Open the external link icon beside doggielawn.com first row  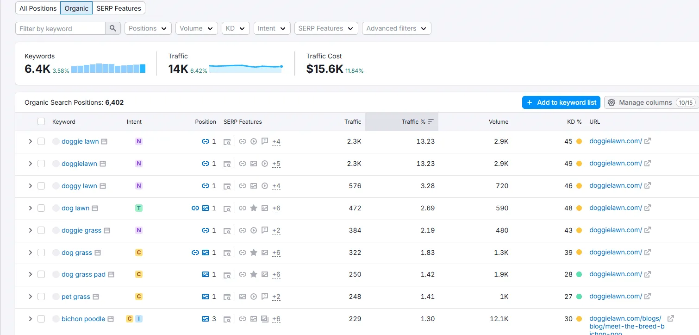coord(647,141)
